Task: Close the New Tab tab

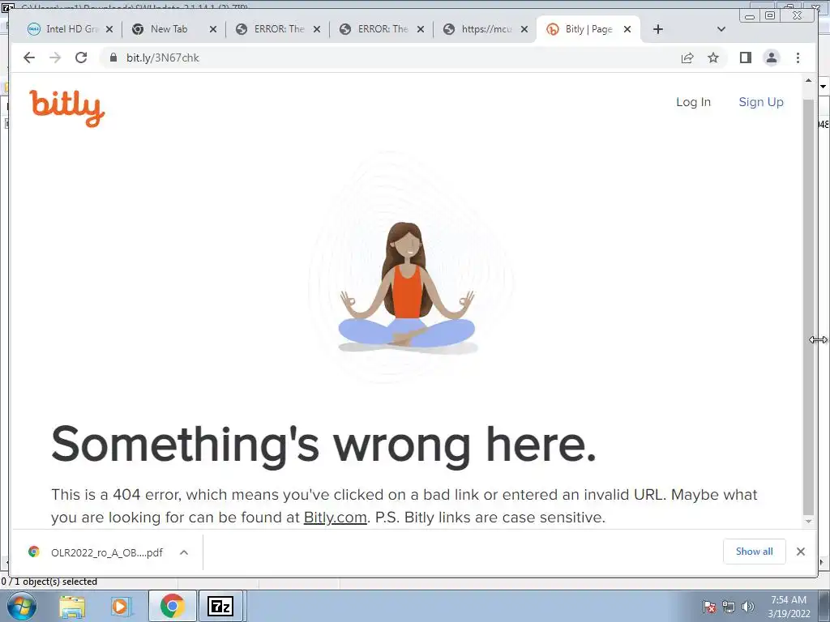Action: (213, 29)
